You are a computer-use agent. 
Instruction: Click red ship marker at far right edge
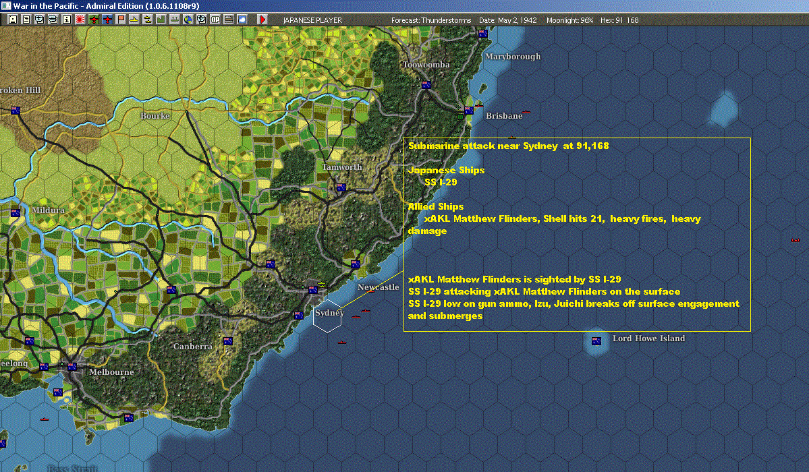point(795,240)
